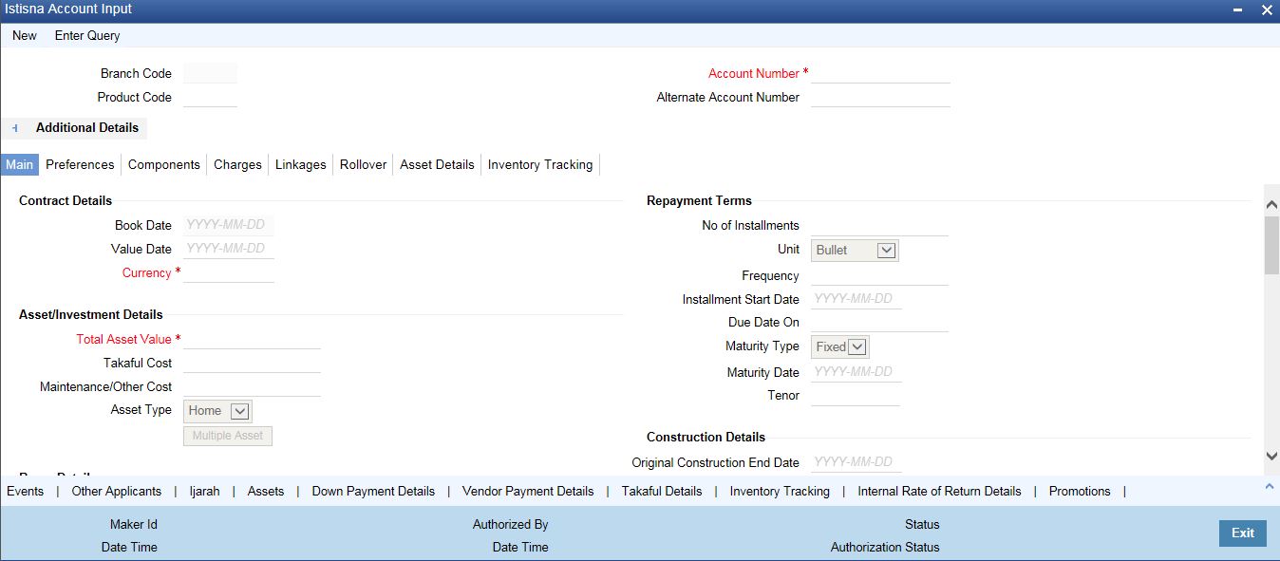Click the vertical scrollbar thumb
1280x561 pixels.
1272,245
